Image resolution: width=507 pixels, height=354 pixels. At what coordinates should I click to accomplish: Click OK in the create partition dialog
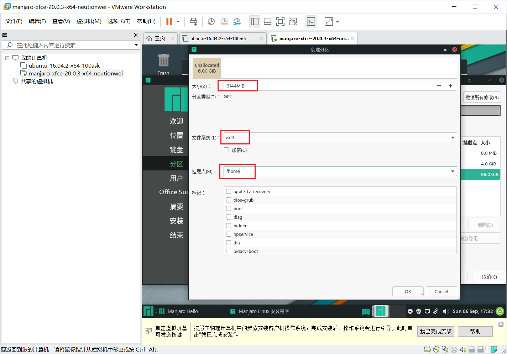coord(408,291)
